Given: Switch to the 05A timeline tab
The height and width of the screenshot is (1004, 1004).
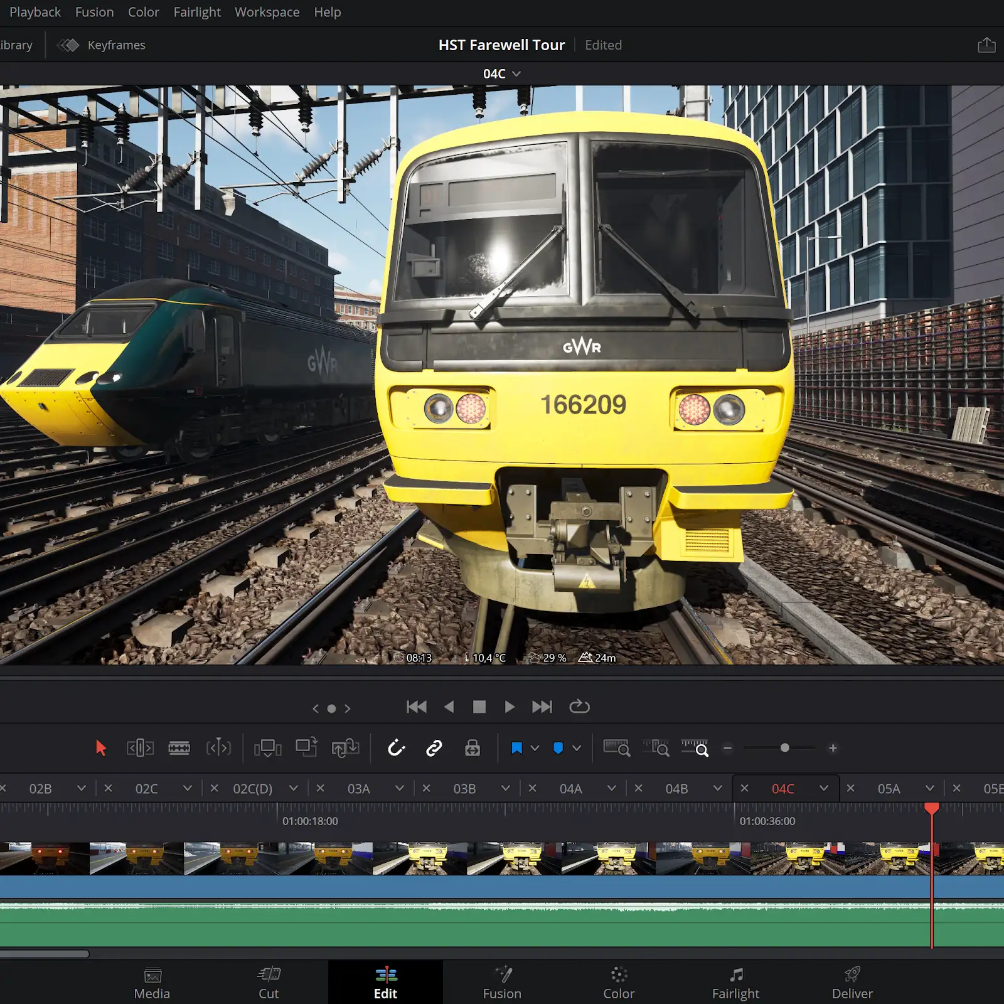Looking at the screenshot, I should pos(889,789).
